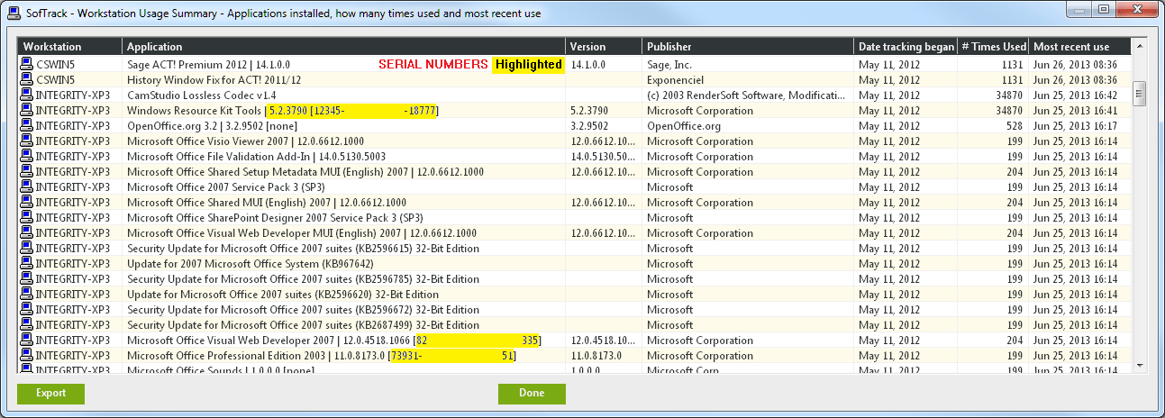Click Jun 25, 2013 16:41 recent use cell
This screenshot has height=418, width=1165.
[1079, 111]
